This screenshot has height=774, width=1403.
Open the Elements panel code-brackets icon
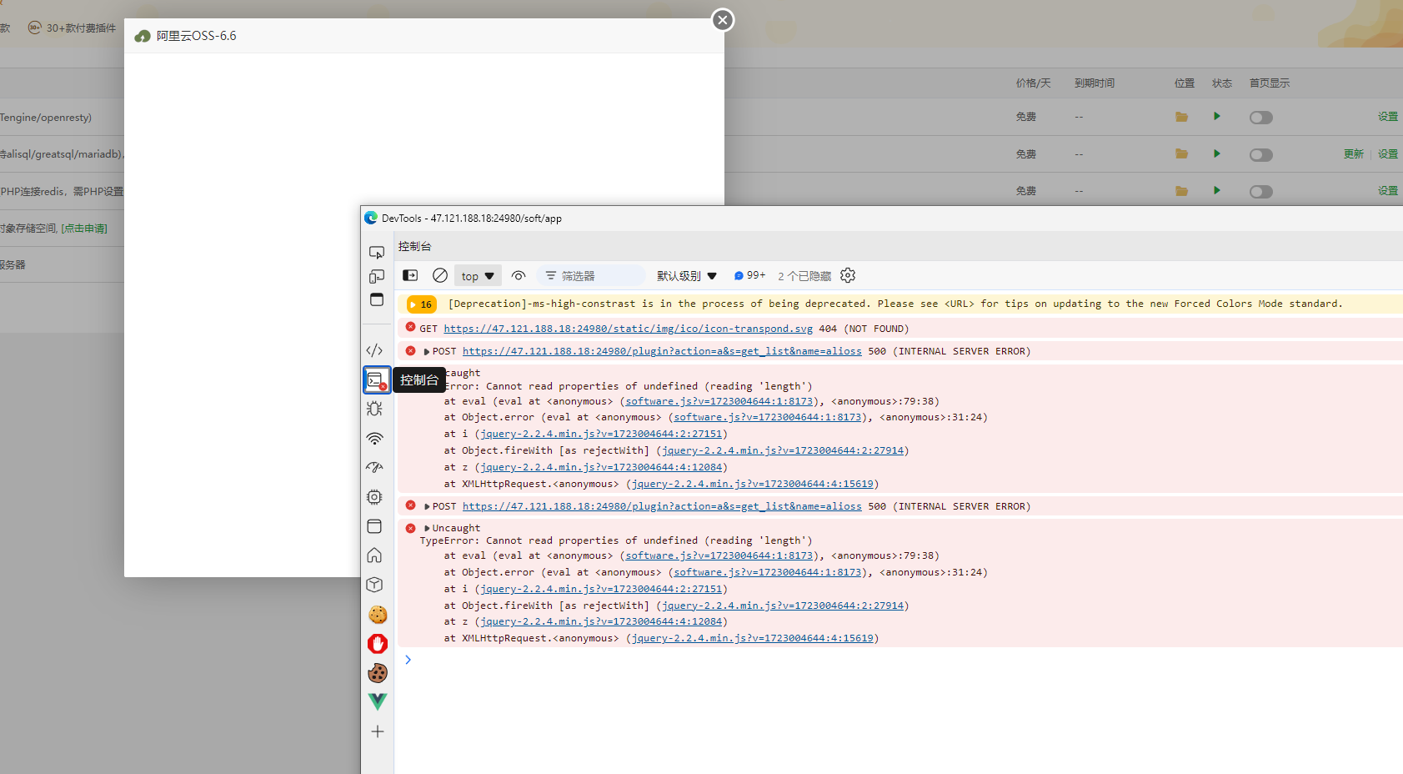tap(375, 350)
